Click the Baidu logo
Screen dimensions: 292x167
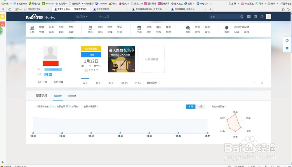tap(34, 17)
